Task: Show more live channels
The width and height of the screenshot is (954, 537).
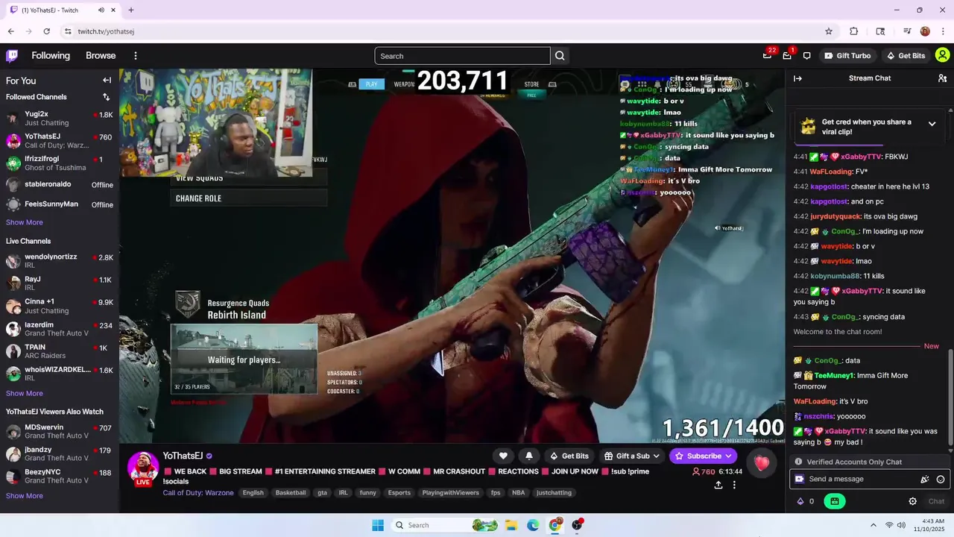Action: tap(25, 393)
